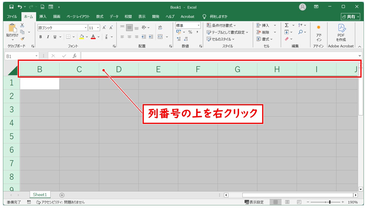
Task: Click the Paste (貼り付け) clipboard icon
Action: click(x=12, y=28)
